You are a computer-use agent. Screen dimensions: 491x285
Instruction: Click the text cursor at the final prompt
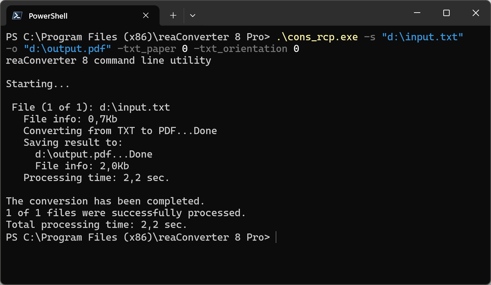click(x=276, y=237)
